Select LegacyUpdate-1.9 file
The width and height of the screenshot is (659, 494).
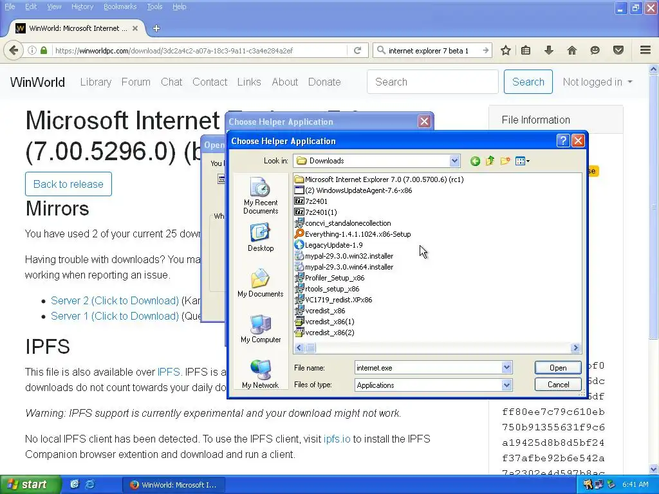pos(329,245)
